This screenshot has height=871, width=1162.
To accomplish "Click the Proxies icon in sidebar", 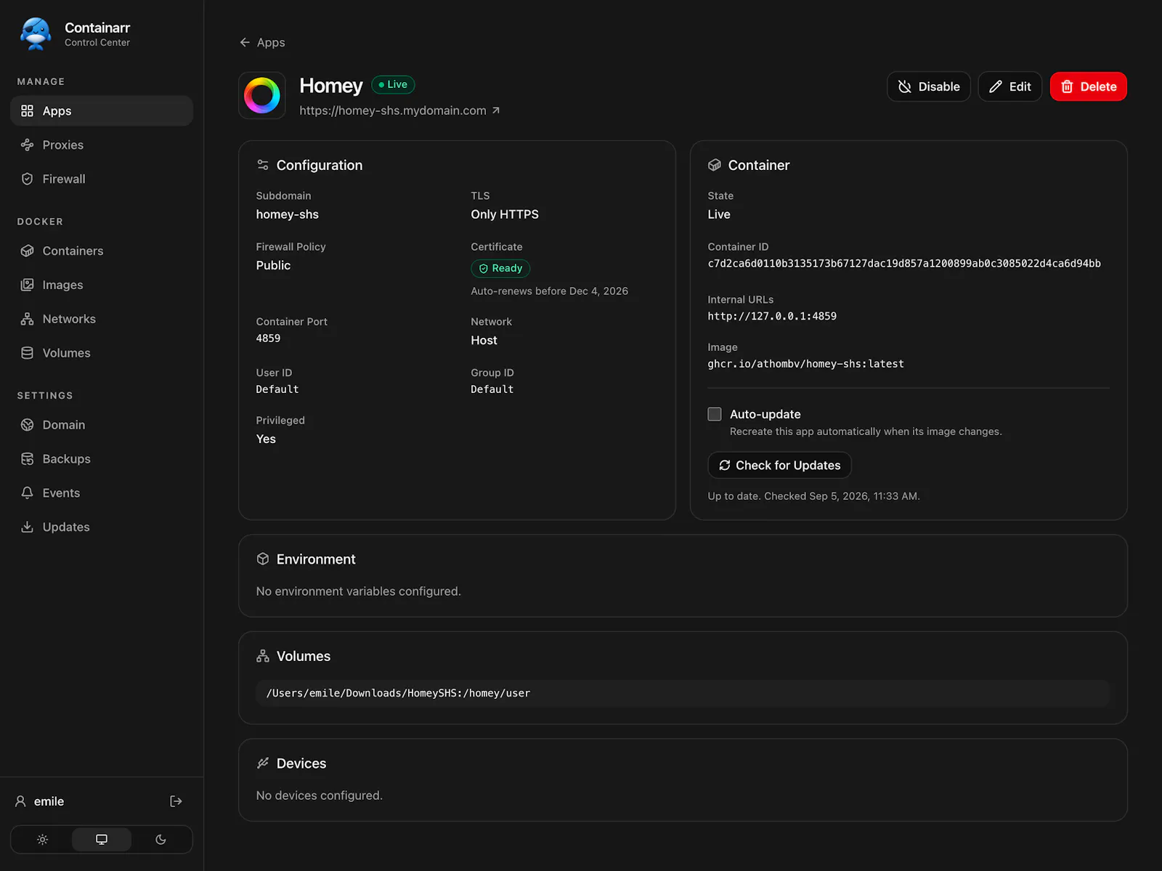I will pyautogui.click(x=27, y=145).
